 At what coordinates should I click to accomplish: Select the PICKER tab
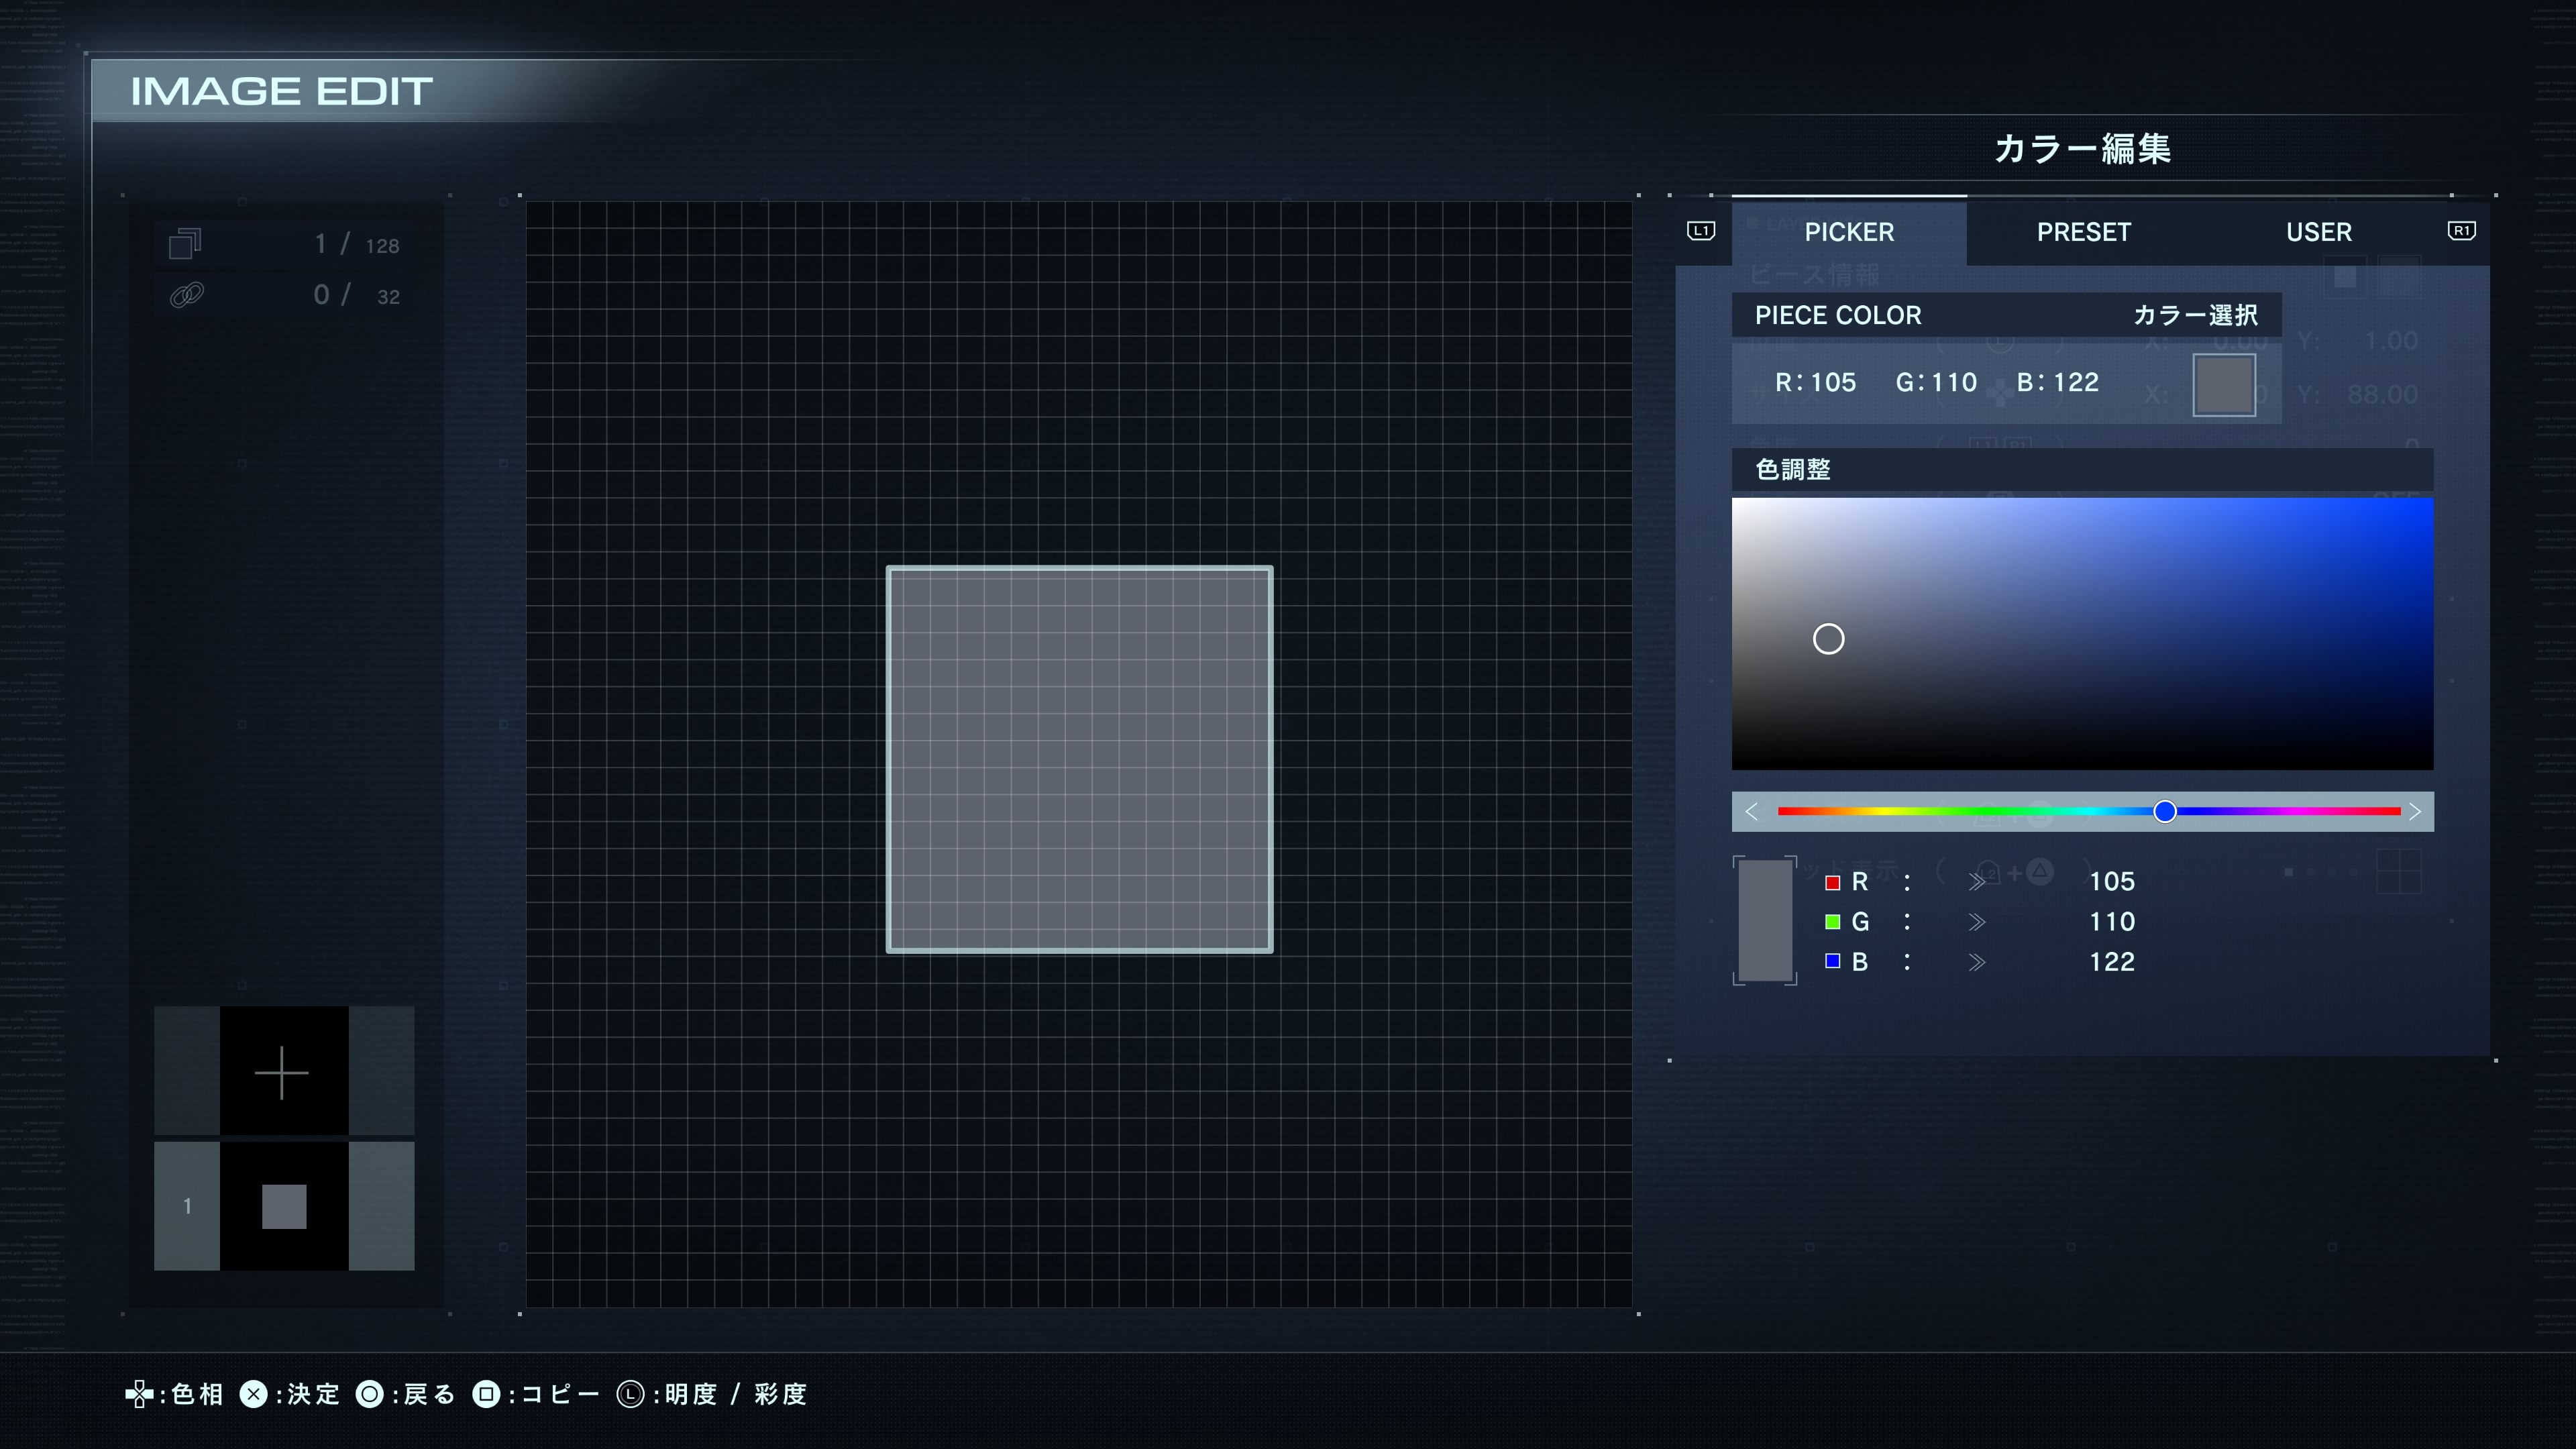pyautogui.click(x=1849, y=232)
